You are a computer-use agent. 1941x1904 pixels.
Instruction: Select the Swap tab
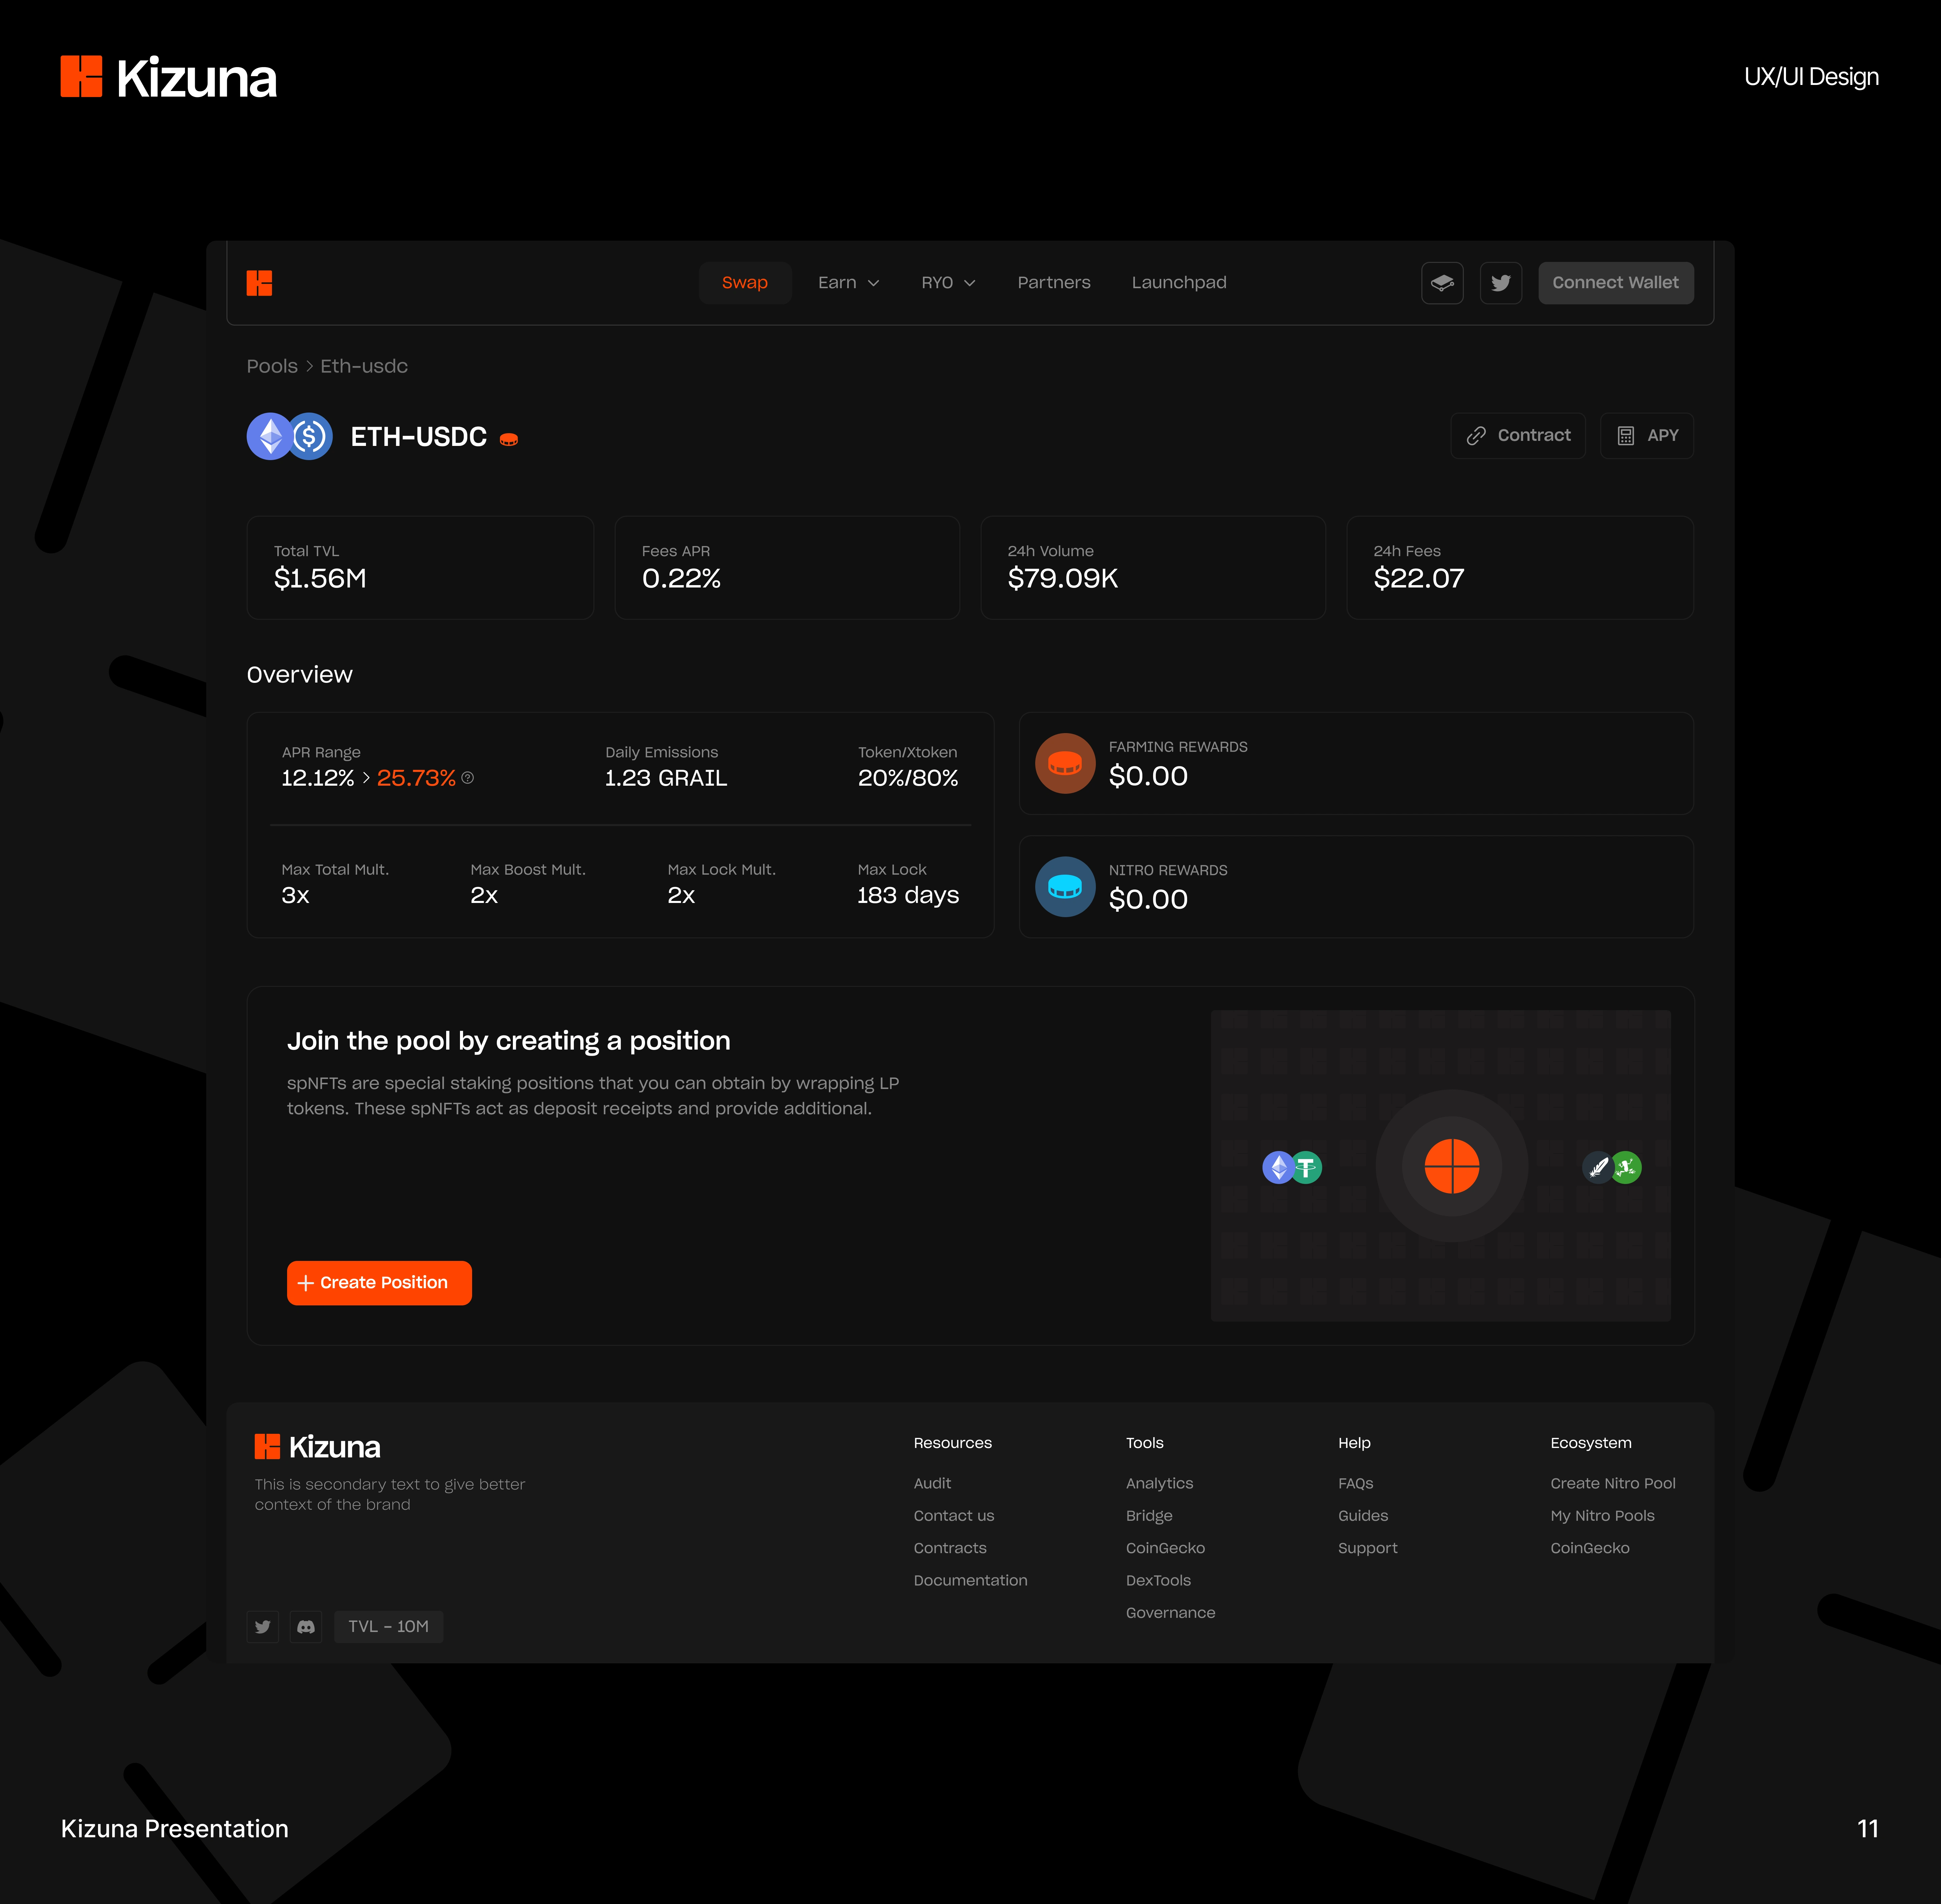pyautogui.click(x=745, y=283)
